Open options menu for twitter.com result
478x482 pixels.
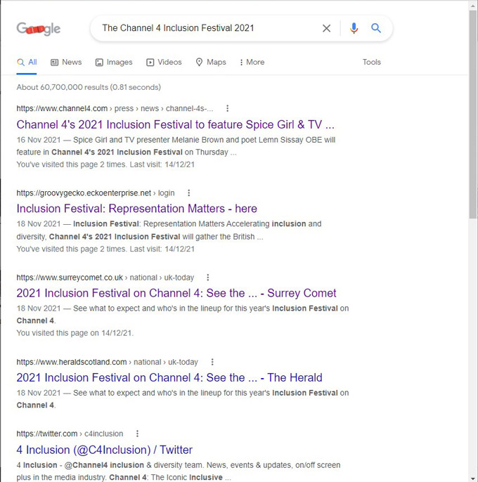click(x=137, y=434)
